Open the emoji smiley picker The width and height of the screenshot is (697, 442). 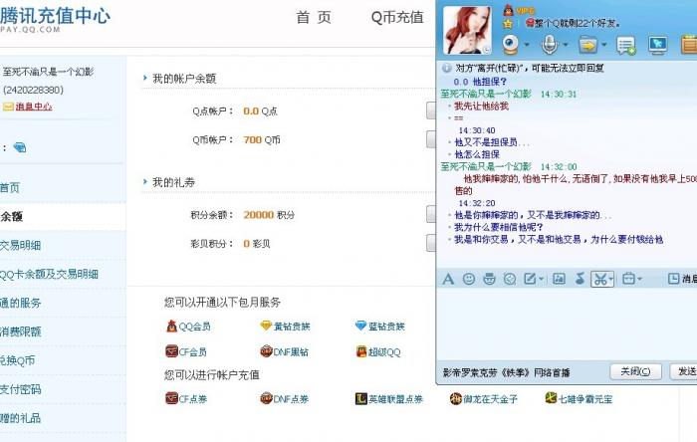point(469,279)
